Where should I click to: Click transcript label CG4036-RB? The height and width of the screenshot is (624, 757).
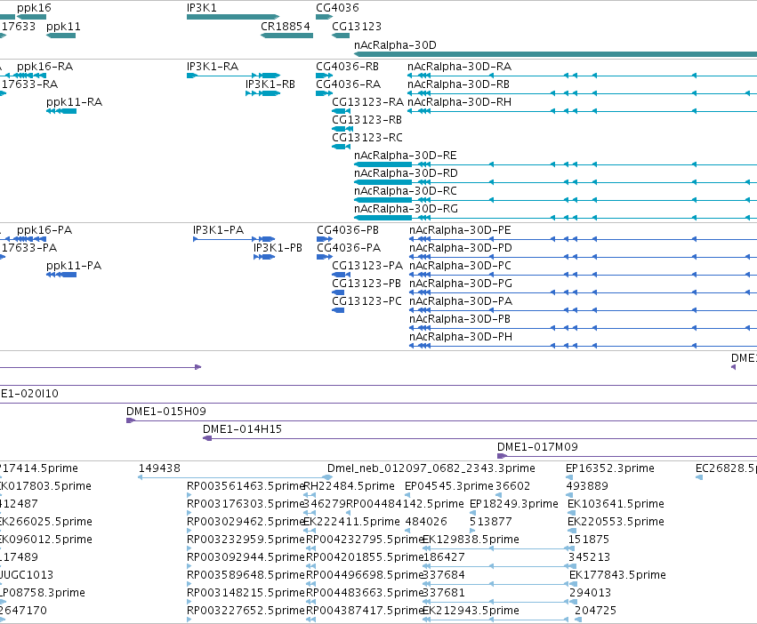pos(347,67)
